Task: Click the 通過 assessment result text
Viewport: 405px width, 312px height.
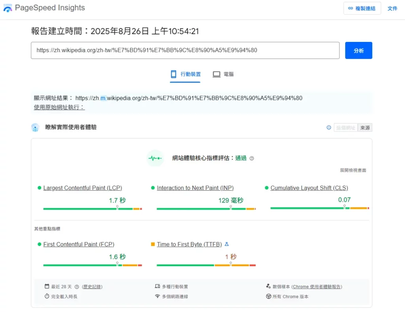Action: click(x=241, y=158)
